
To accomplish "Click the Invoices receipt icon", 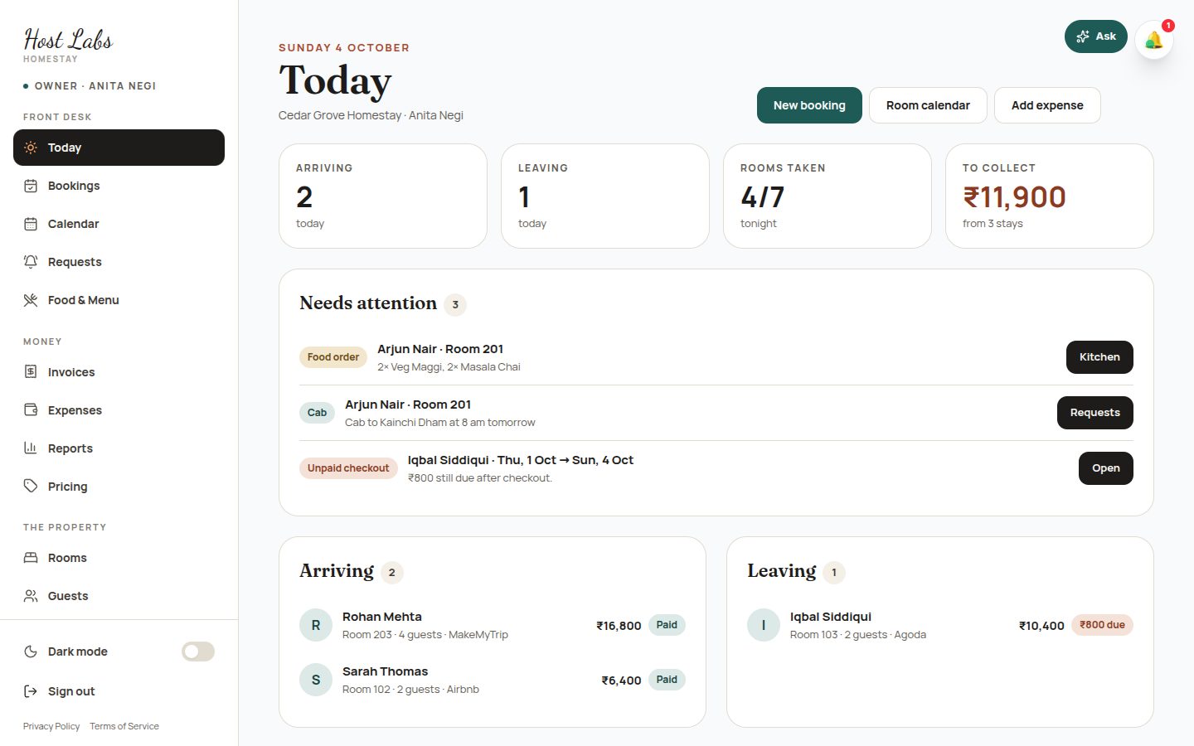I will (31, 372).
